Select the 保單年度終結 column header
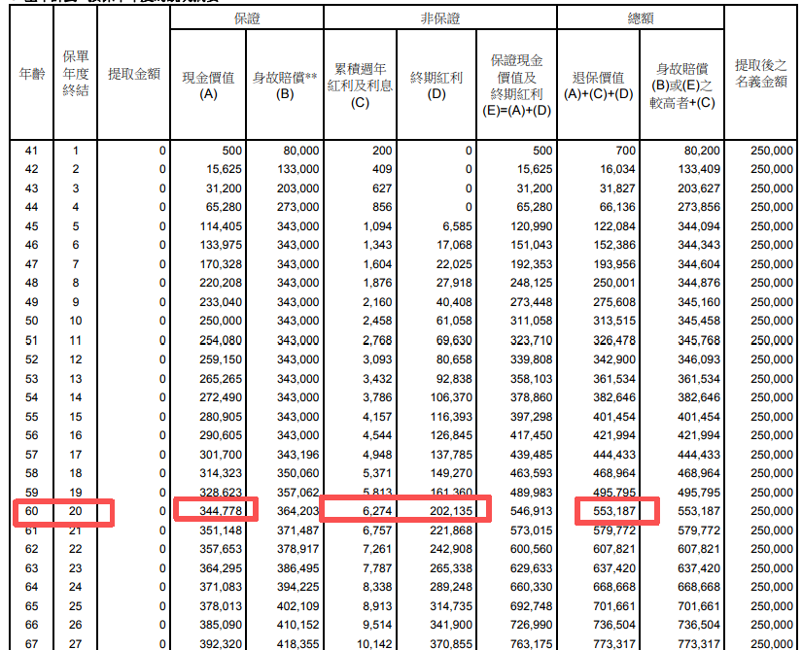802x650 pixels. (x=76, y=74)
